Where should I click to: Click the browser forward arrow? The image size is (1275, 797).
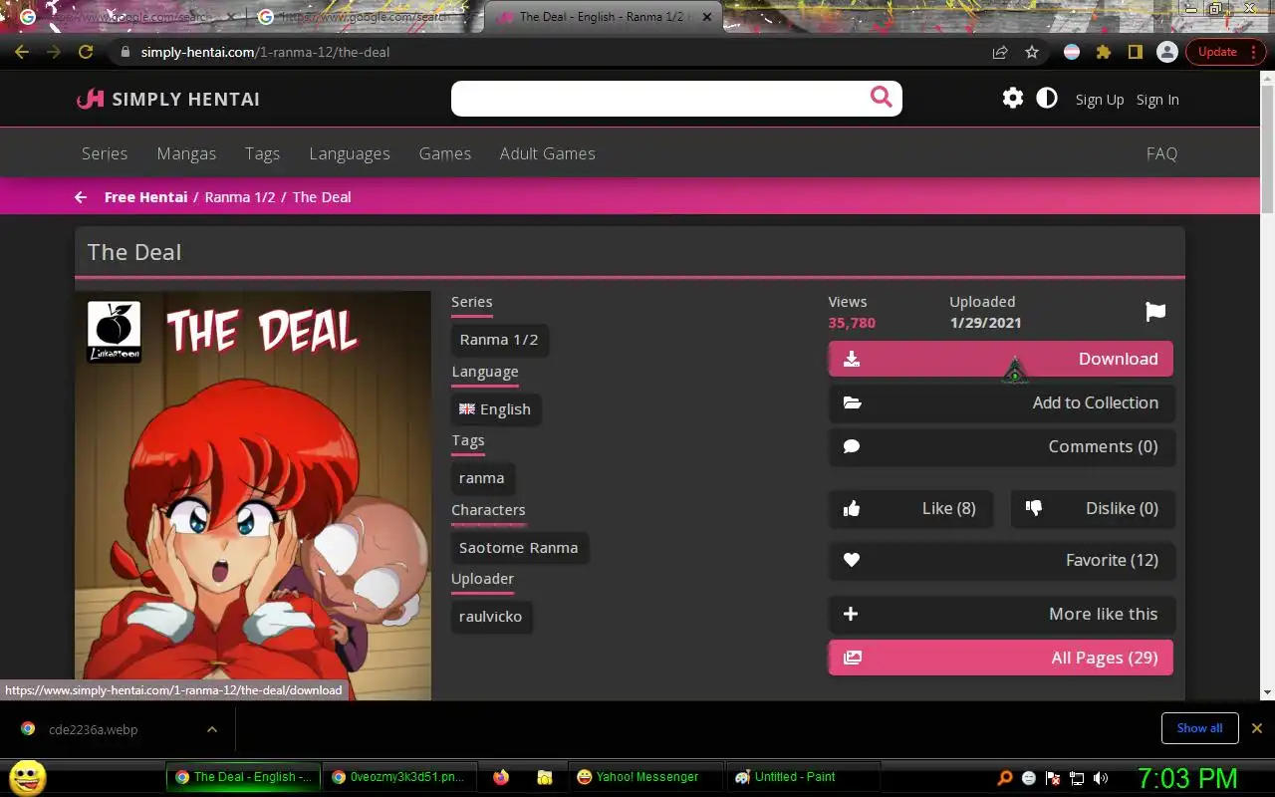tap(54, 52)
